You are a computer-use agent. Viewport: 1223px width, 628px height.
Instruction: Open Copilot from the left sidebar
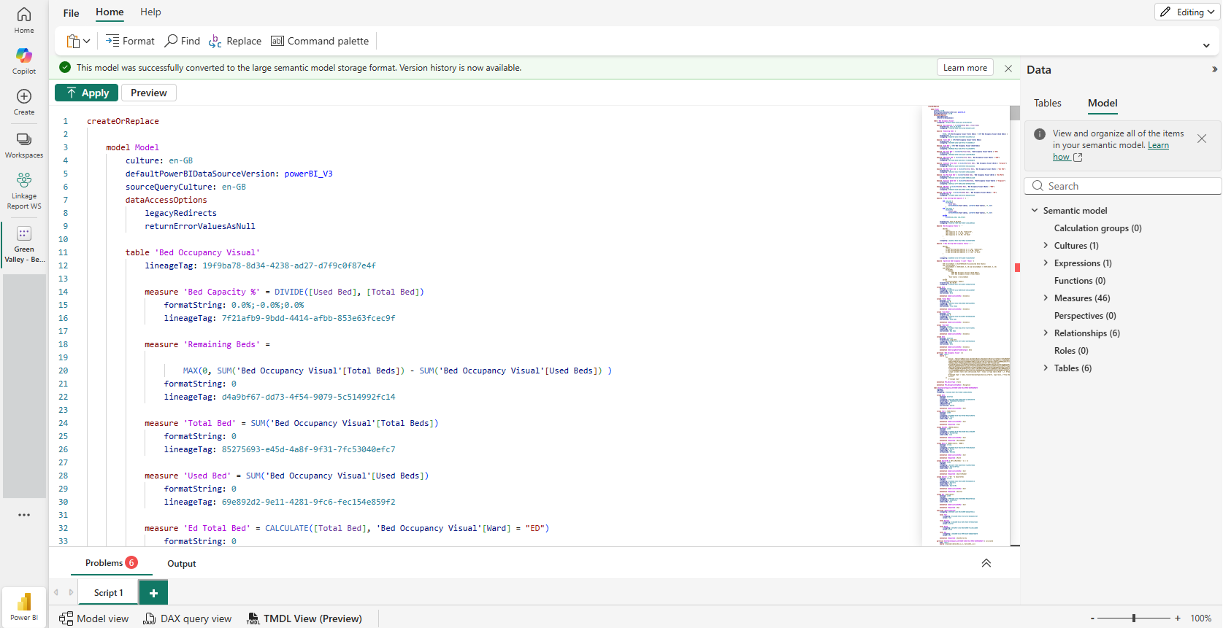(24, 61)
